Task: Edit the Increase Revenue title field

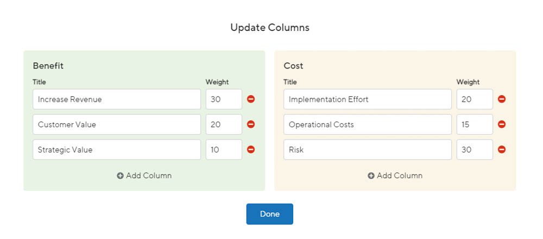Action: click(x=116, y=99)
